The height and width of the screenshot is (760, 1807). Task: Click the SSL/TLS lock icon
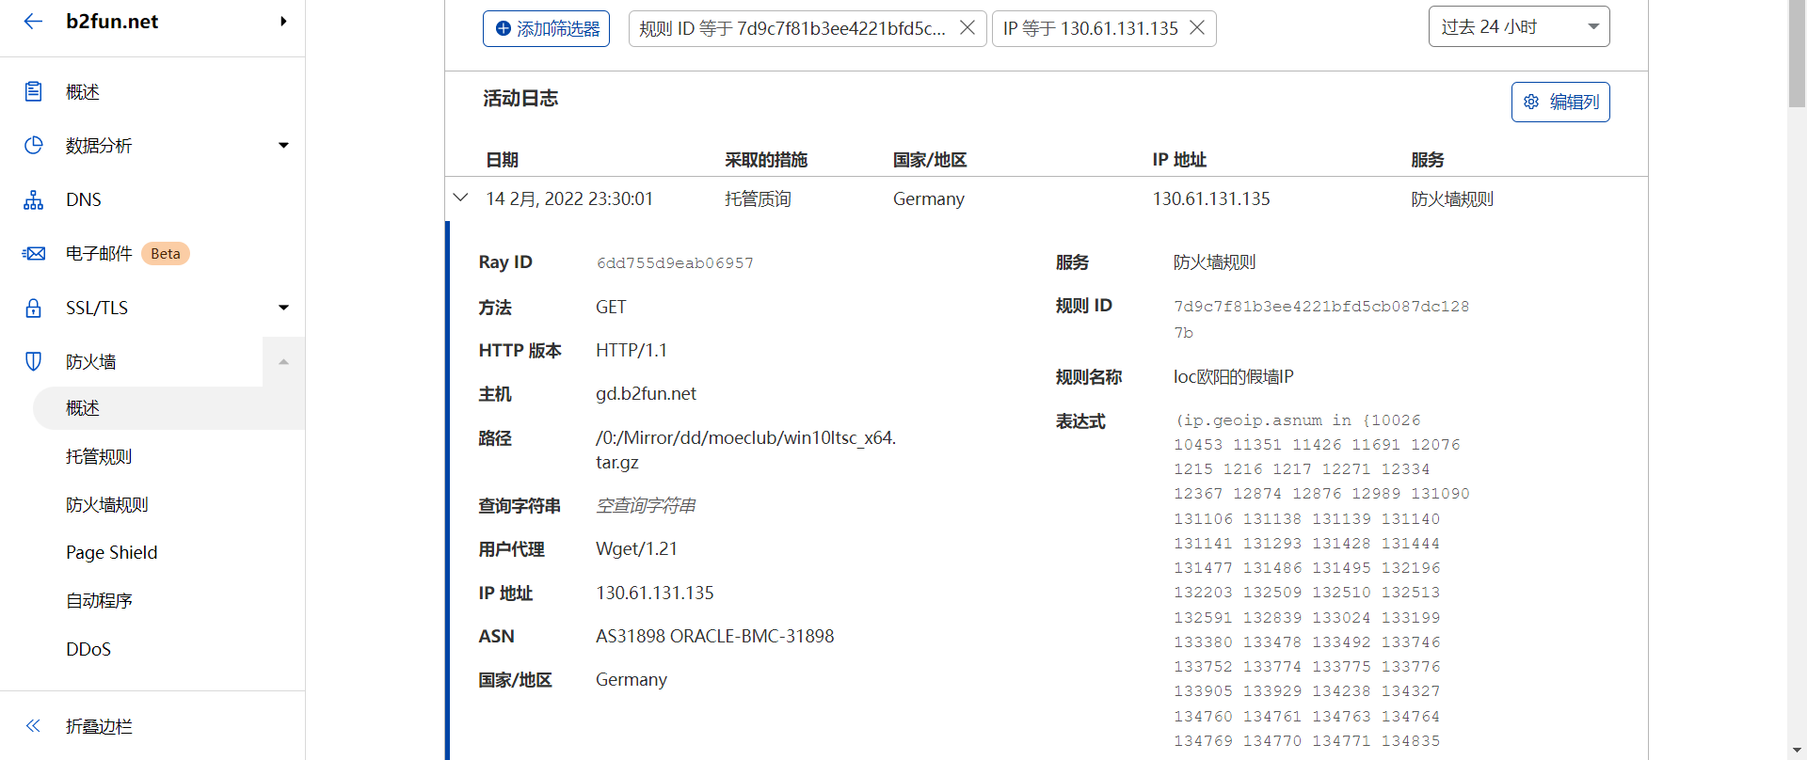[33, 308]
